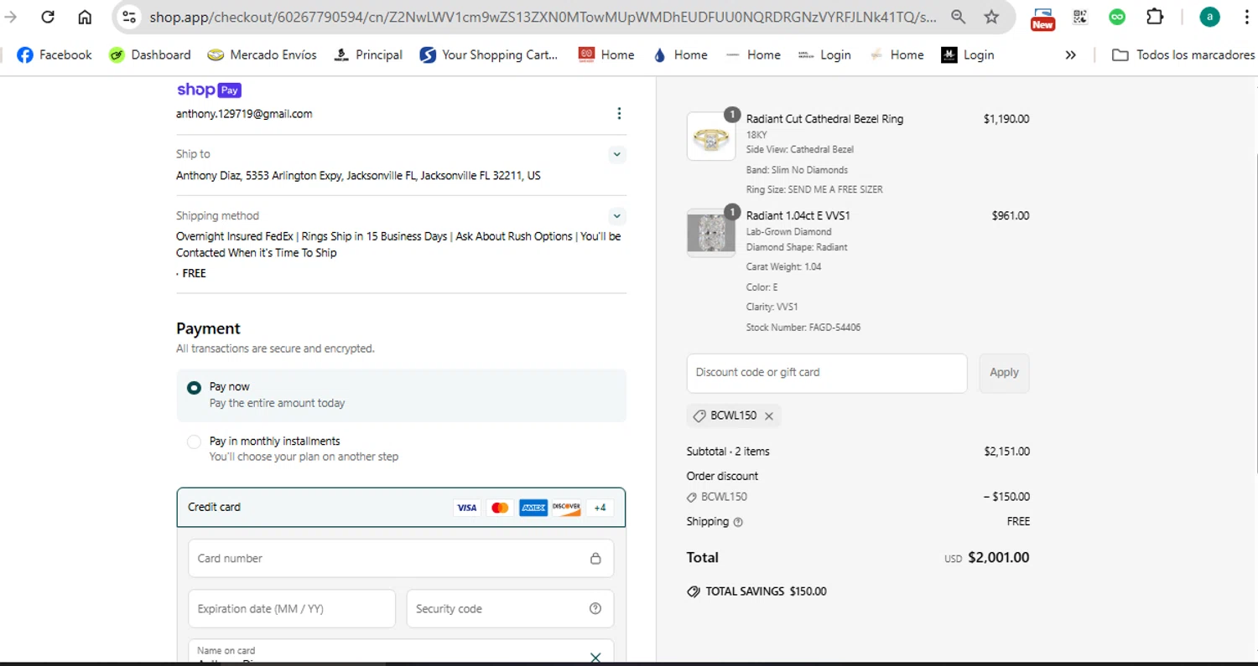This screenshot has width=1258, height=666.
Task: Clear the Name on card field
Action: pyautogui.click(x=595, y=658)
